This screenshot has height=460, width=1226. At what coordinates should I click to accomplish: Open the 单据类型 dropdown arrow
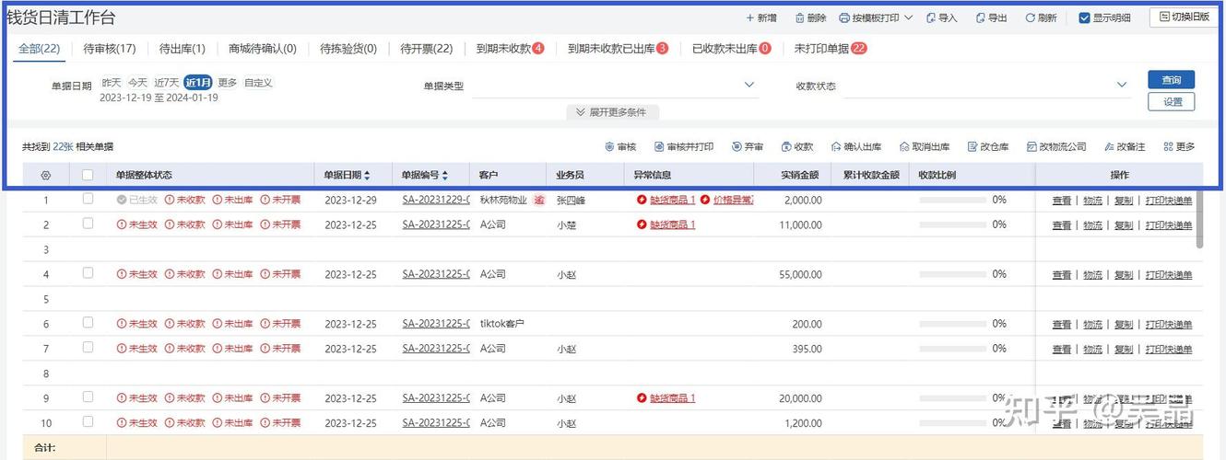(749, 85)
